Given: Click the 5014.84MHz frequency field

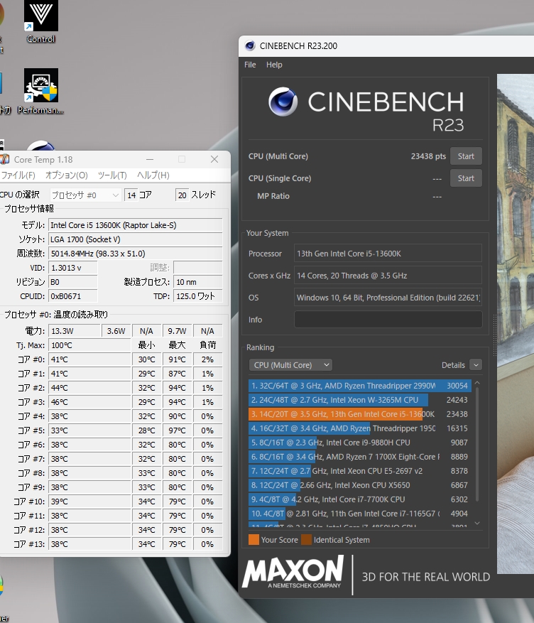Looking at the screenshot, I should coord(136,254).
